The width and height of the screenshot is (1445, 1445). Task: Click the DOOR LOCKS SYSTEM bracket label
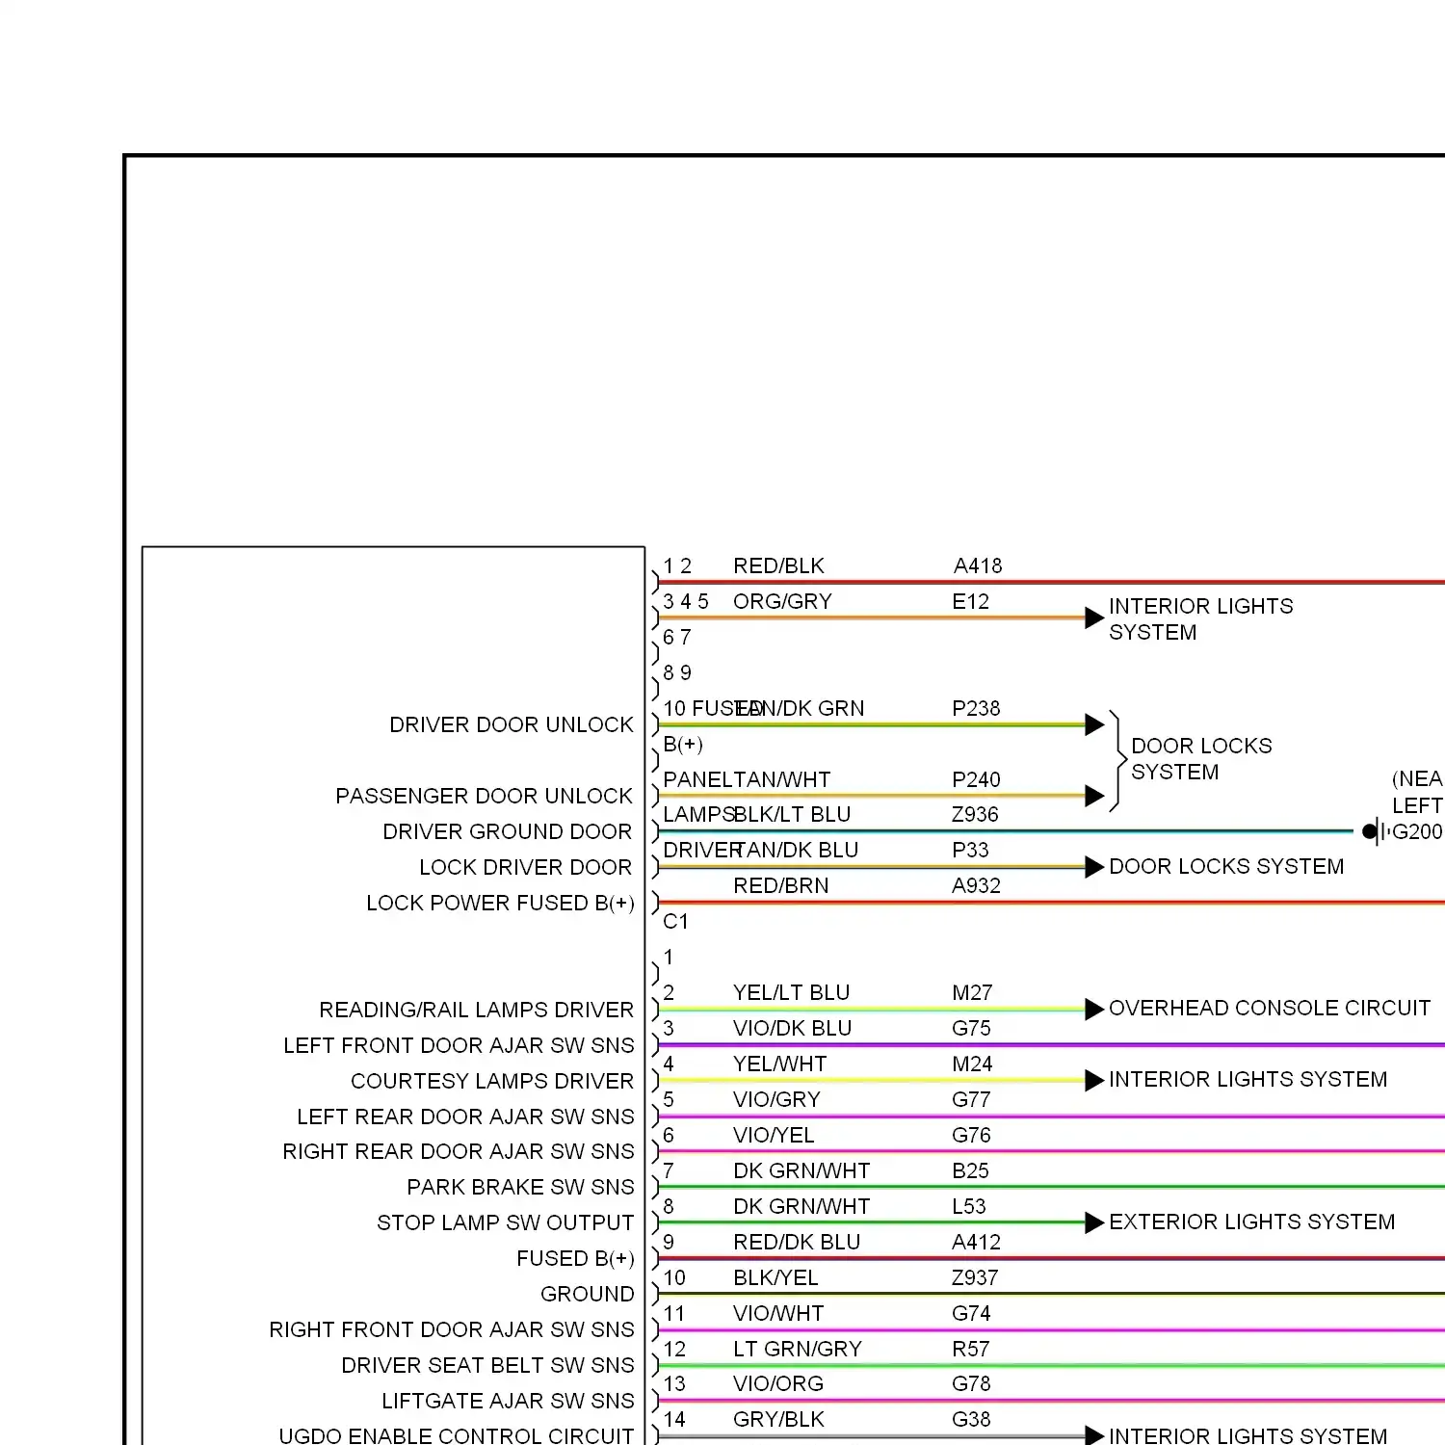[1201, 759]
